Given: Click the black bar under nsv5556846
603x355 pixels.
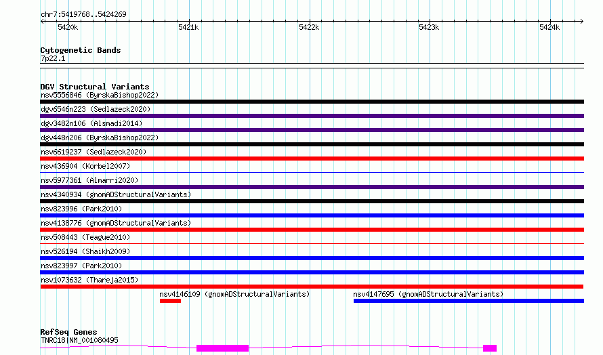Looking at the screenshot, I should pos(312,102).
